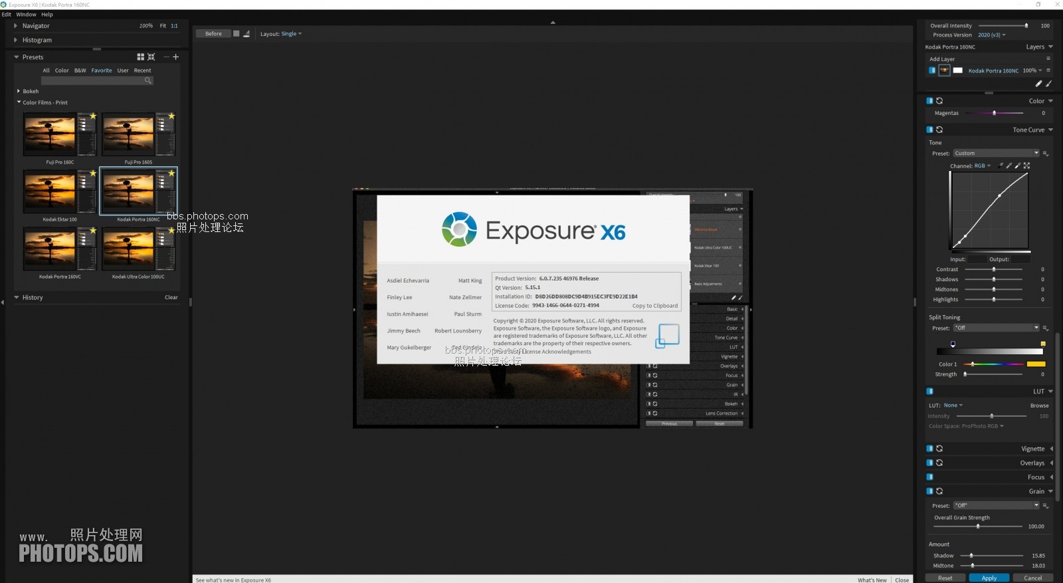Click the Magentas color slider
1063x583 pixels.
click(x=994, y=113)
